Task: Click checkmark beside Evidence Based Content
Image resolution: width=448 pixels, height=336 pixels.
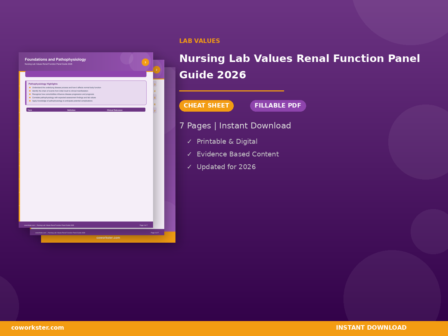Action: pos(189,155)
